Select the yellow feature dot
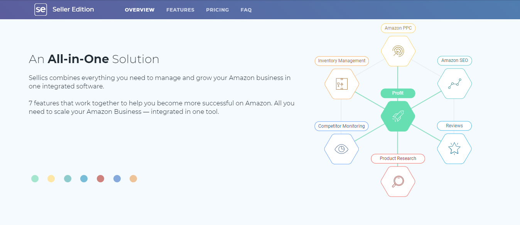The width and height of the screenshot is (520, 225). (51, 179)
